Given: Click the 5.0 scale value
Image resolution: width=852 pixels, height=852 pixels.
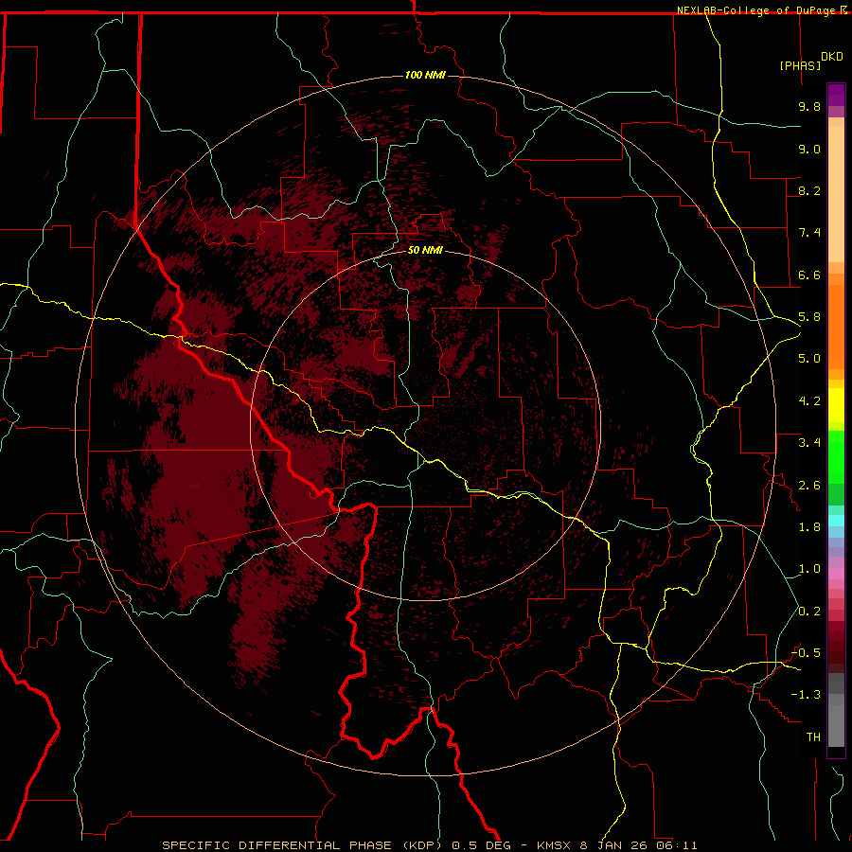Looking at the screenshot, I should coord(809,359).
